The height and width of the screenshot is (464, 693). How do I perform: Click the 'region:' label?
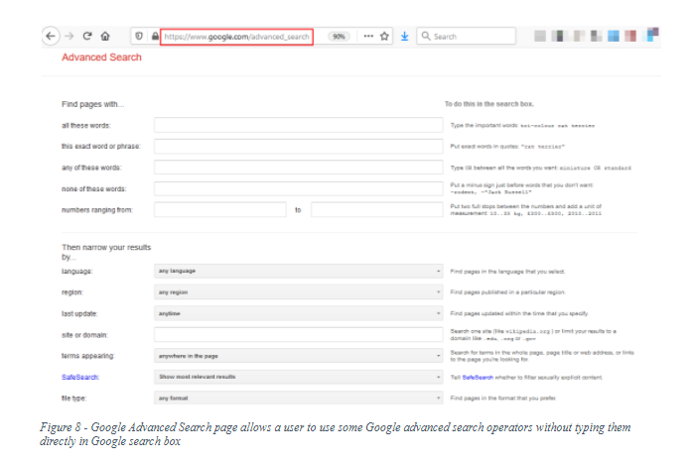coord(72,292)
